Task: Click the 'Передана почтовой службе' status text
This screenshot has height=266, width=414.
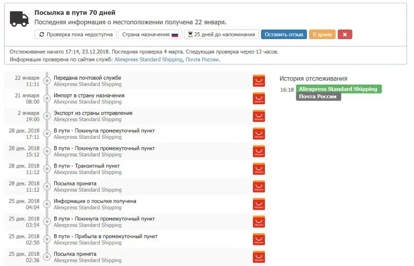Action: [x=87, y=78]
